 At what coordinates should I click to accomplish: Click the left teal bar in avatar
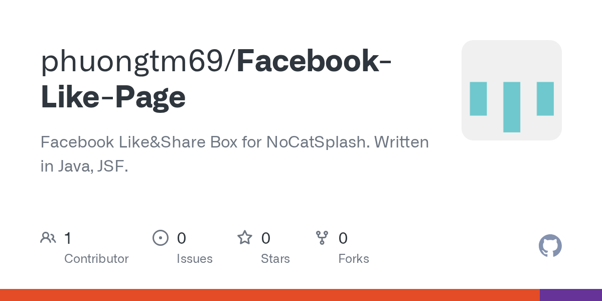[479, 99]
